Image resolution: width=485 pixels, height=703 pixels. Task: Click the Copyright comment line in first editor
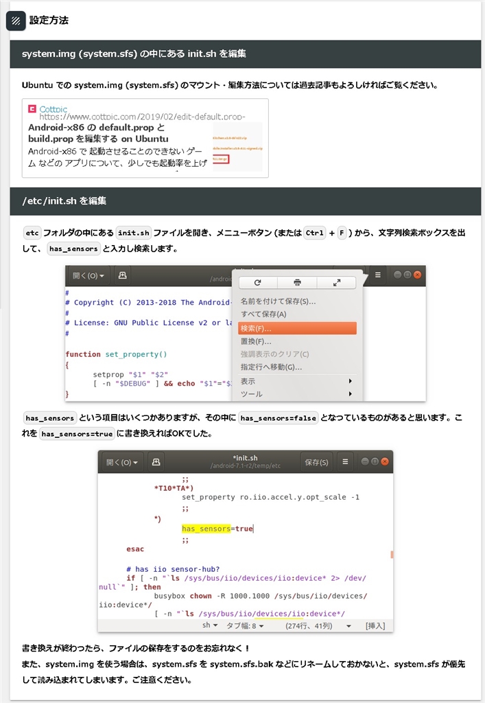[x=149, y=303]
